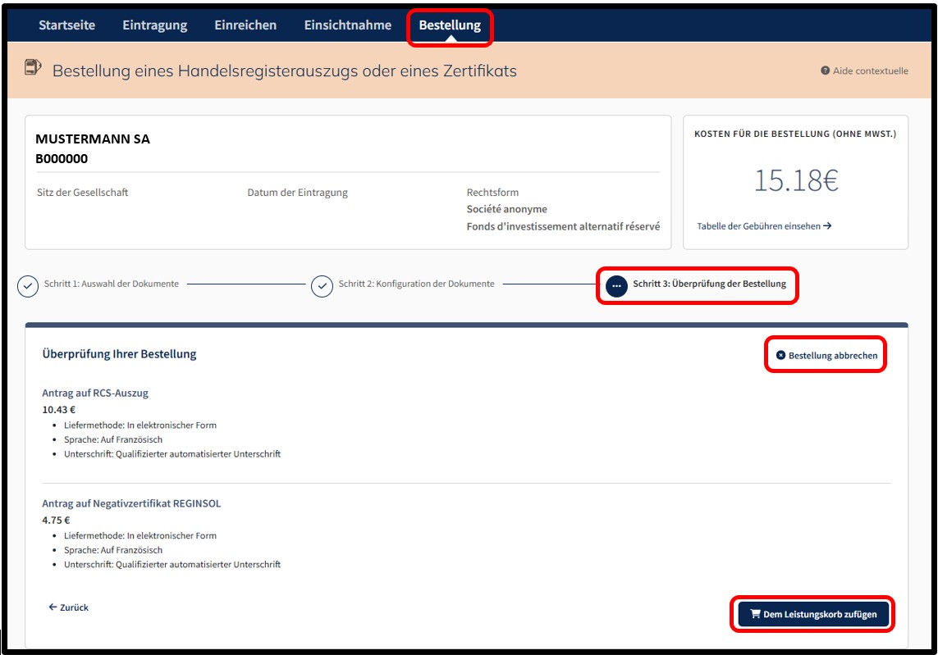Image resolution: width=938 pixels, height=655 pixels.
Task: Open the Eintragung menu item
Action: [155, 25]
